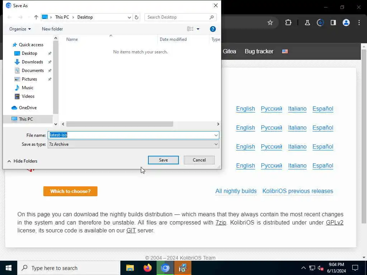Image resolution: width=367 pixels, height=275 pixels.
Task: Collapse the dialog with Hide Folders
Action: click(x=23, y=161)
